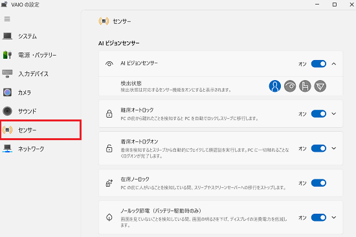Turn off the 着席オートログオン toggle
This screenshot has height=237, width=356.
coord(318,149)
